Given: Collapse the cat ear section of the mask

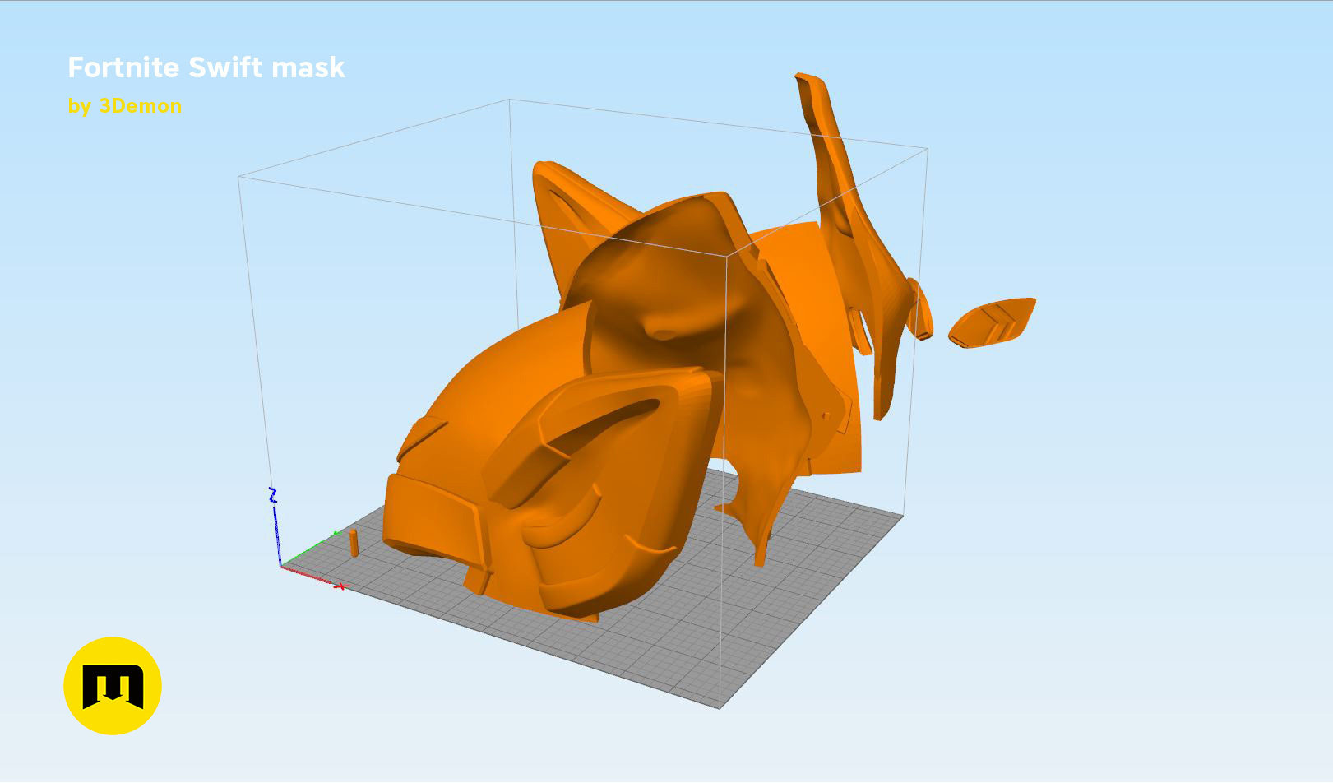Looking at the screenshot, I should (576, 206).
